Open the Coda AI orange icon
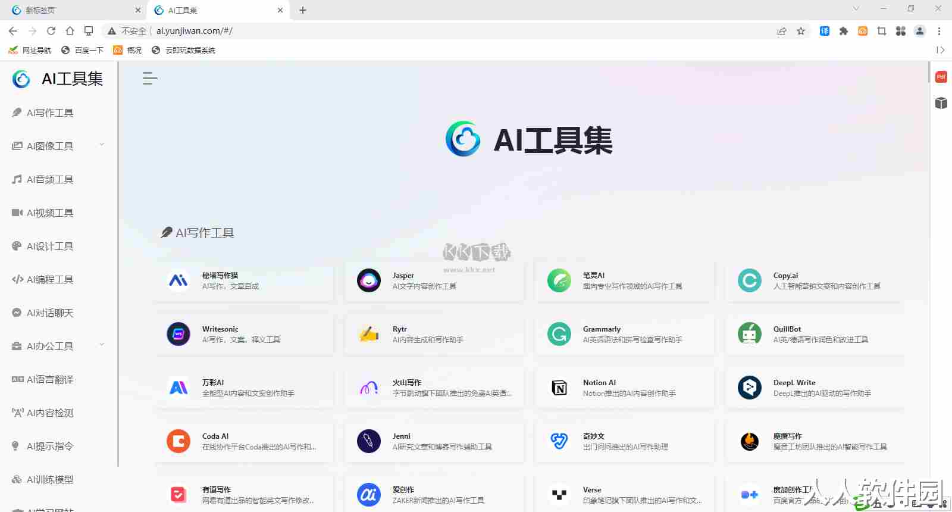Viewport: 952px width, 512px height. tap(178, 441)
